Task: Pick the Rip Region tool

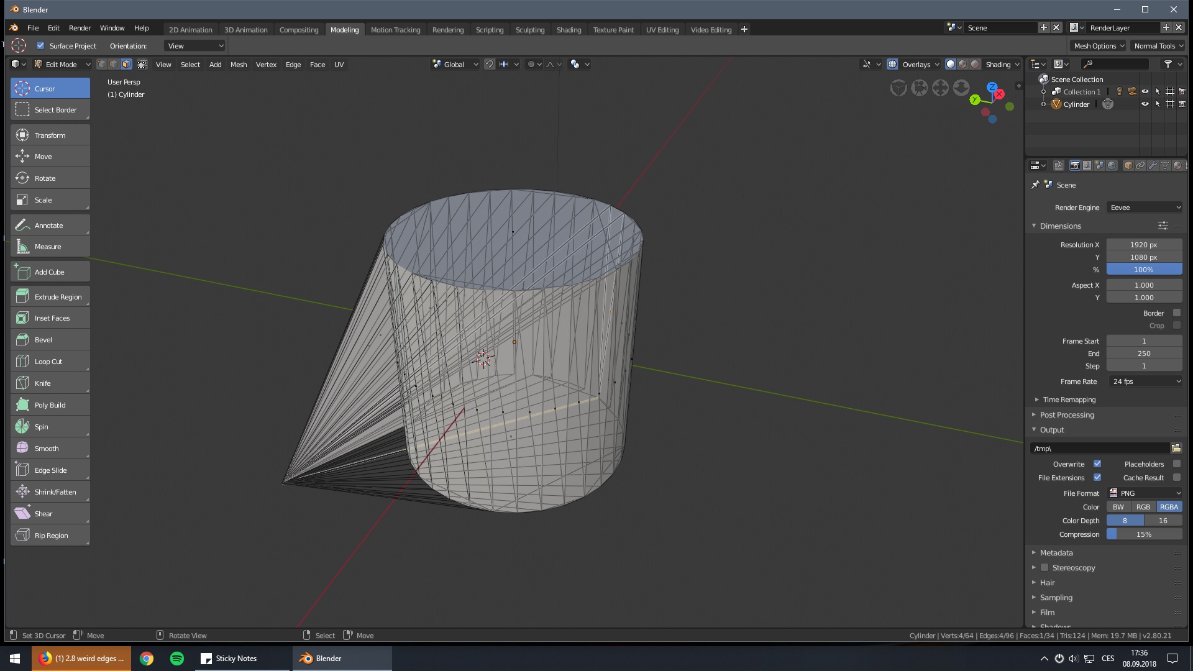Action: coord(50,536)
